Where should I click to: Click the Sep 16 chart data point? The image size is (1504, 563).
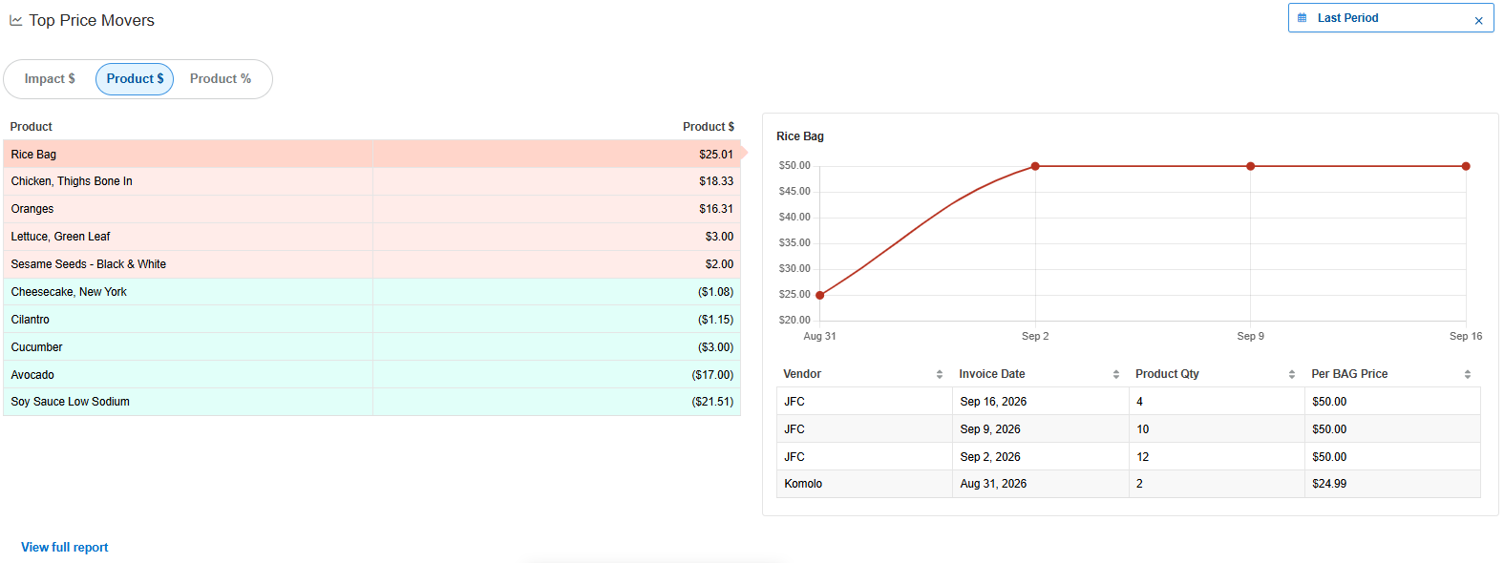[x=1466, y=166]
